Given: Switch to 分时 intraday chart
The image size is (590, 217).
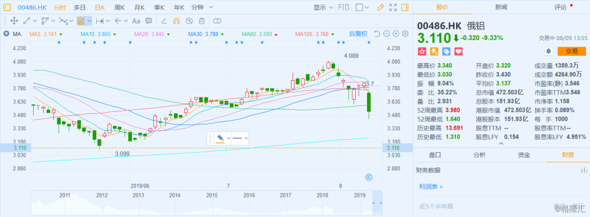Looking at the screenshot, I should click(x=60, y=7).
